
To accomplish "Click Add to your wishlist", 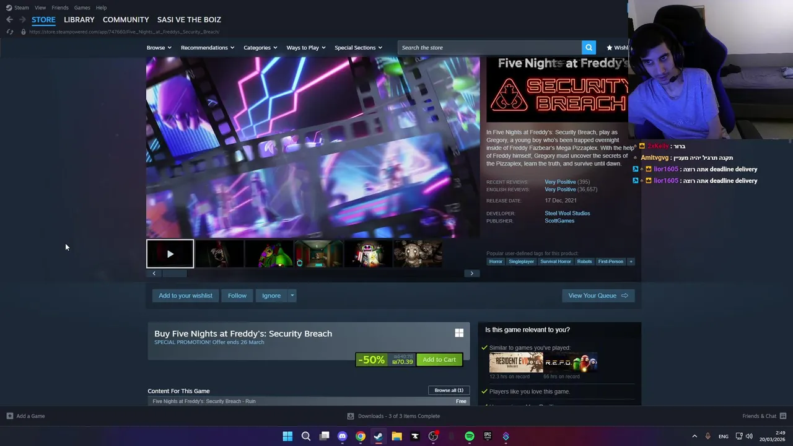I will click(185, 295).
